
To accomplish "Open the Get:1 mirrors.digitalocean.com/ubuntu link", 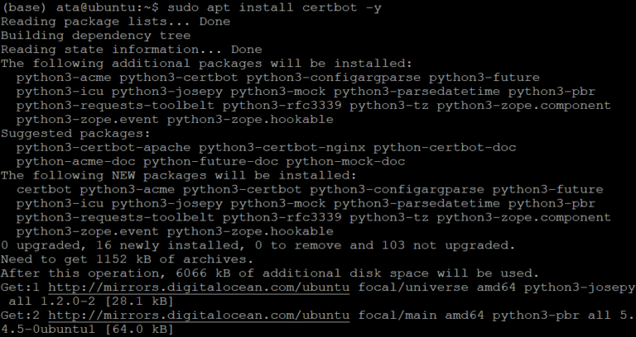I will [x=199, y=287].
